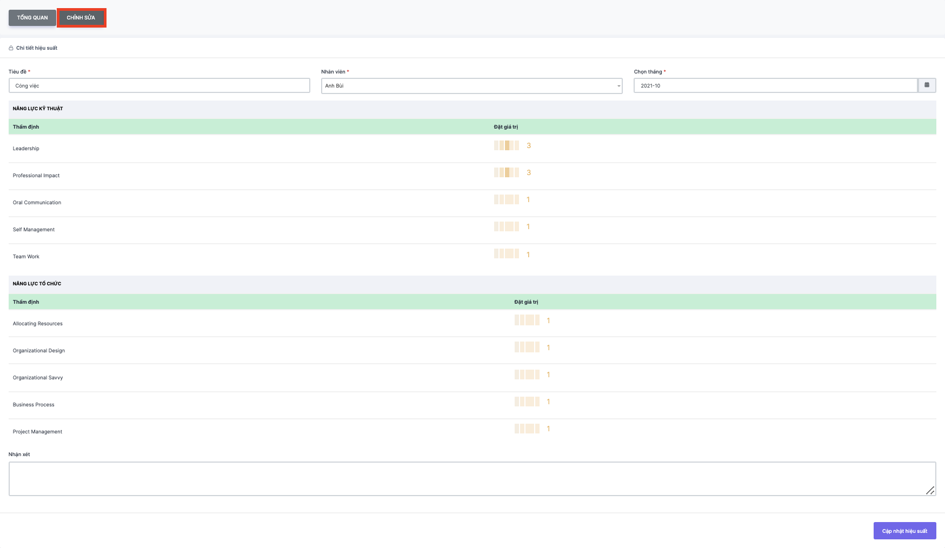Click the textarea resize handle
945x548 pixels.
pyautogui.click(x=930, y=490)
